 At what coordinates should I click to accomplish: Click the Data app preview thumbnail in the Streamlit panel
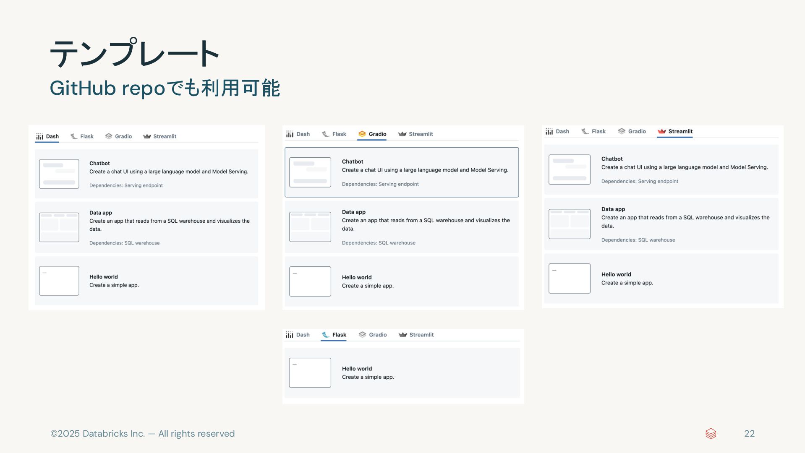[570, 224]
